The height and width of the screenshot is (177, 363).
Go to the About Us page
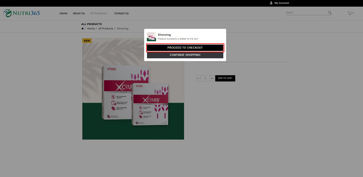point(79,13)
